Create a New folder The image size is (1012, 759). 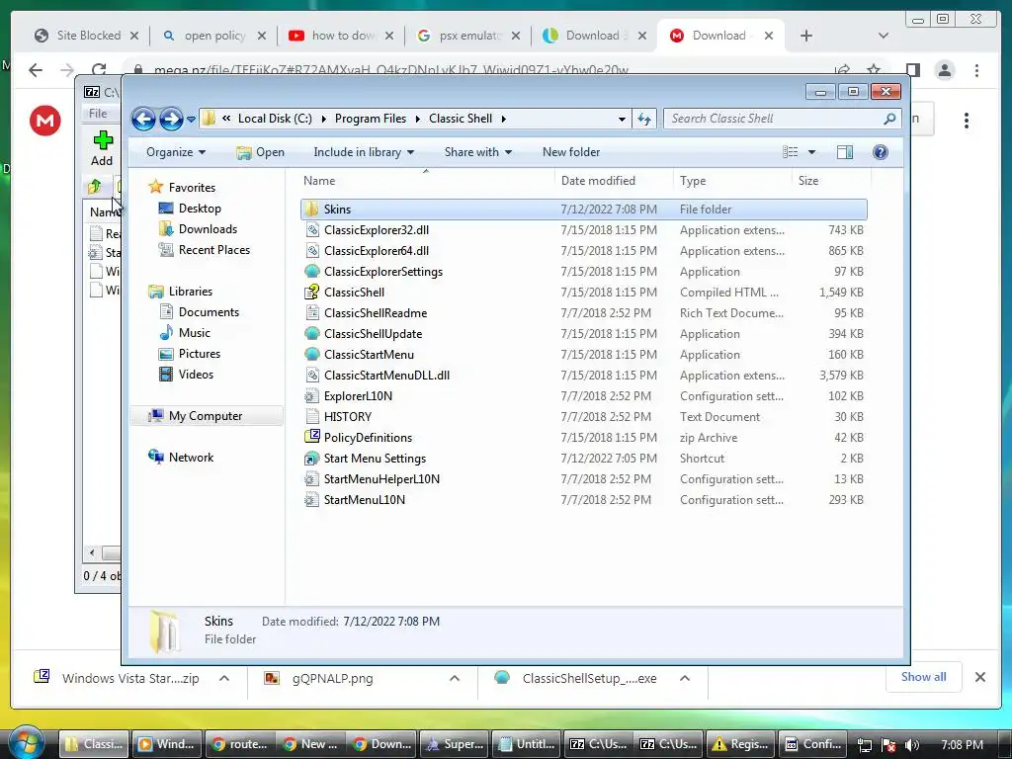tap(571, 152)
